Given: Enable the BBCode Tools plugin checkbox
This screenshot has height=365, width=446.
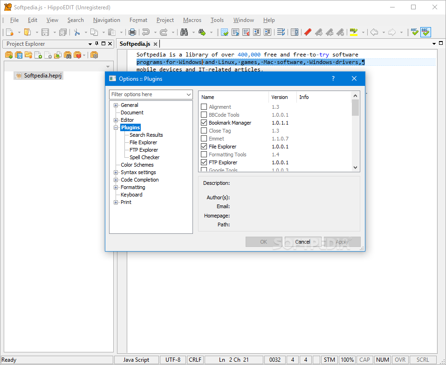Looking at the screenshot, I should pyautogui.click(x=204, y=115).
